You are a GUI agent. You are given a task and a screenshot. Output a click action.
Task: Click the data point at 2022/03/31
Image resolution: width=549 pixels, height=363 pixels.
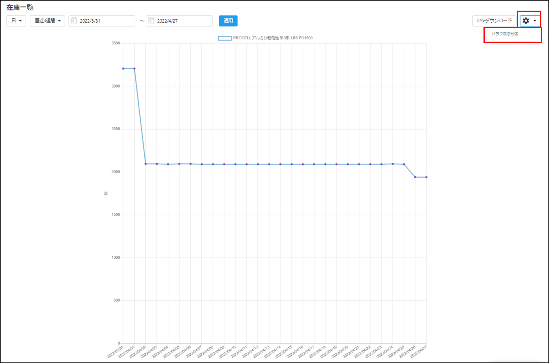[x=123, y=69]
